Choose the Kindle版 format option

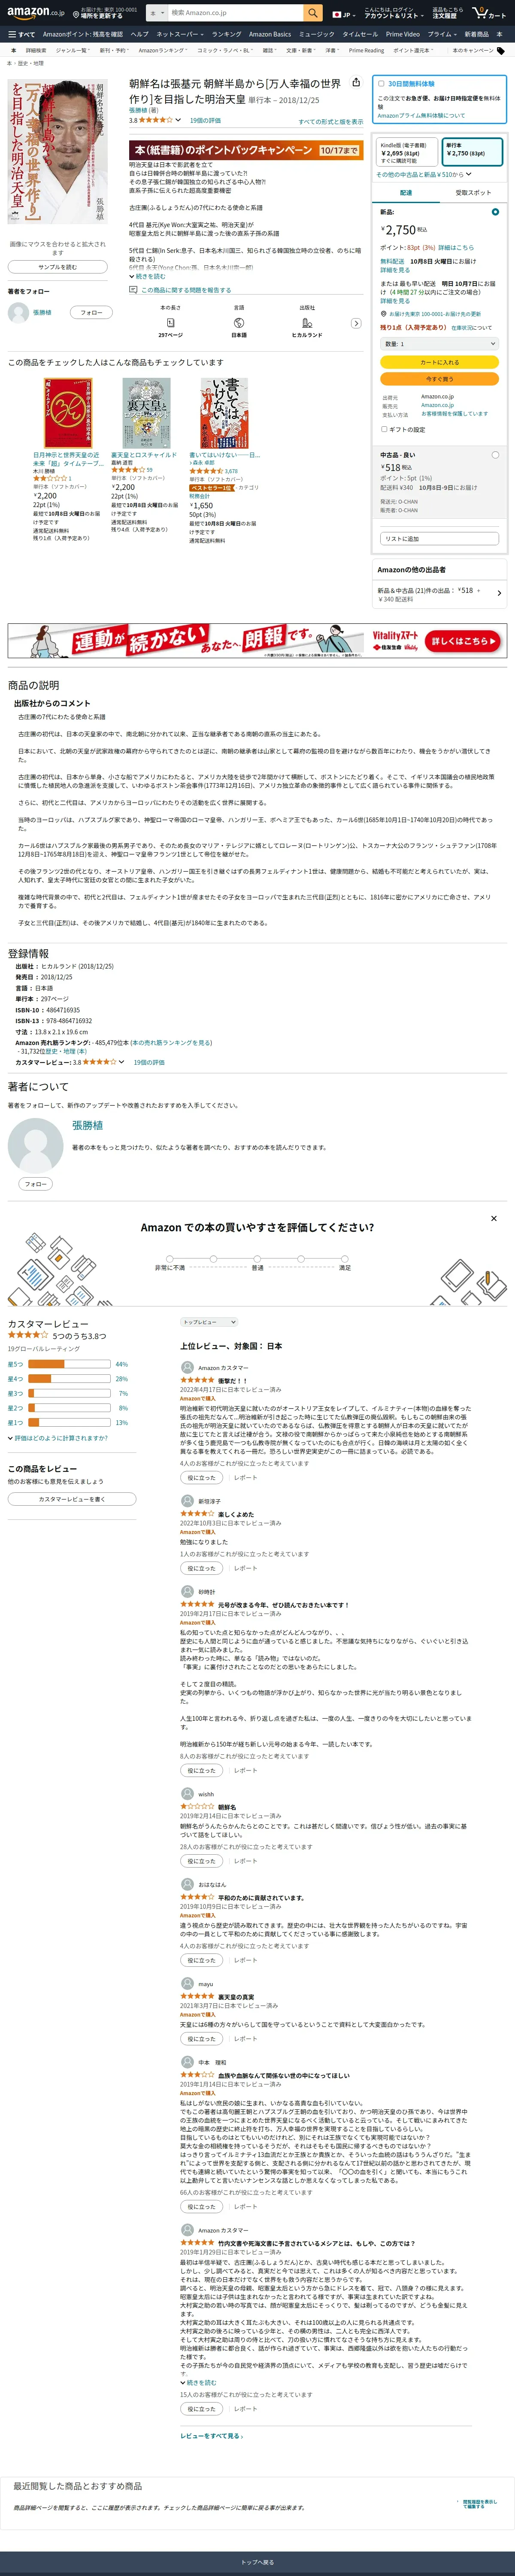coord(407,152)
